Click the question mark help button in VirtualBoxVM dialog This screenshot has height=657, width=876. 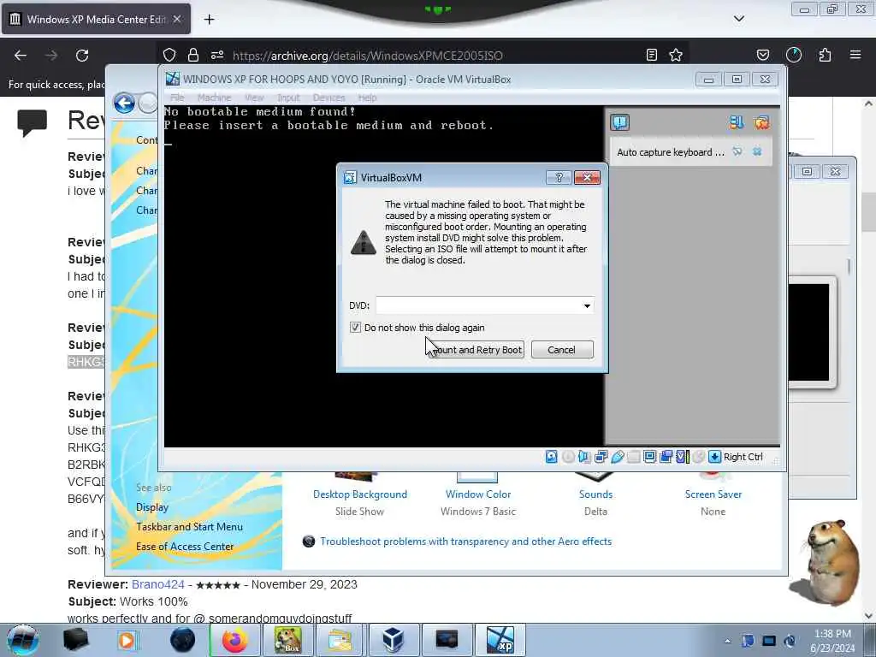pos(559,177)
